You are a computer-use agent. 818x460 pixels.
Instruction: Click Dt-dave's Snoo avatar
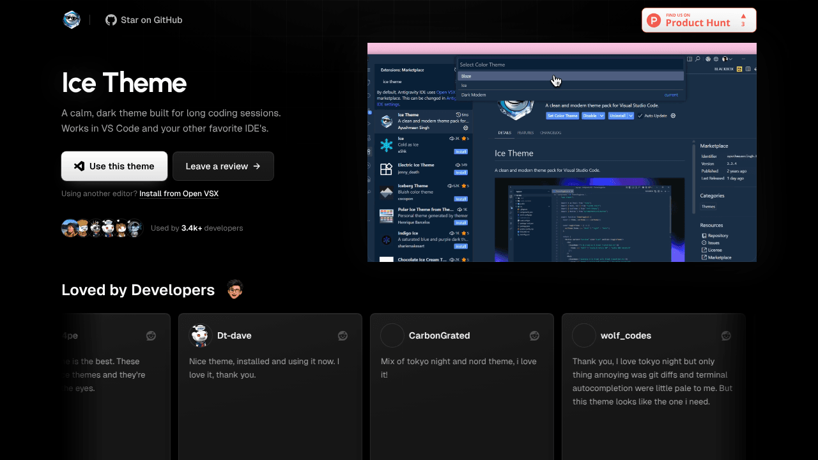(201, 335)
